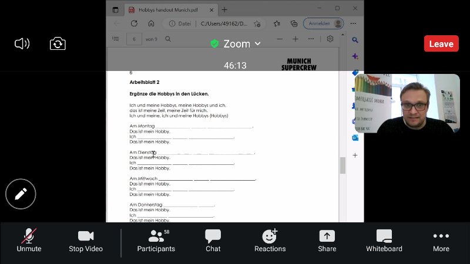Leave the meeting

[x=441, y=43]
